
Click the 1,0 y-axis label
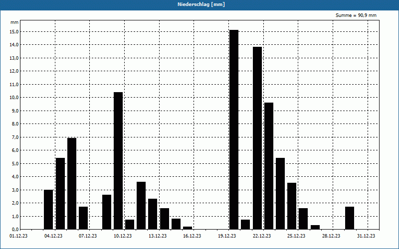pyautogui.click(x=14, y=217)
